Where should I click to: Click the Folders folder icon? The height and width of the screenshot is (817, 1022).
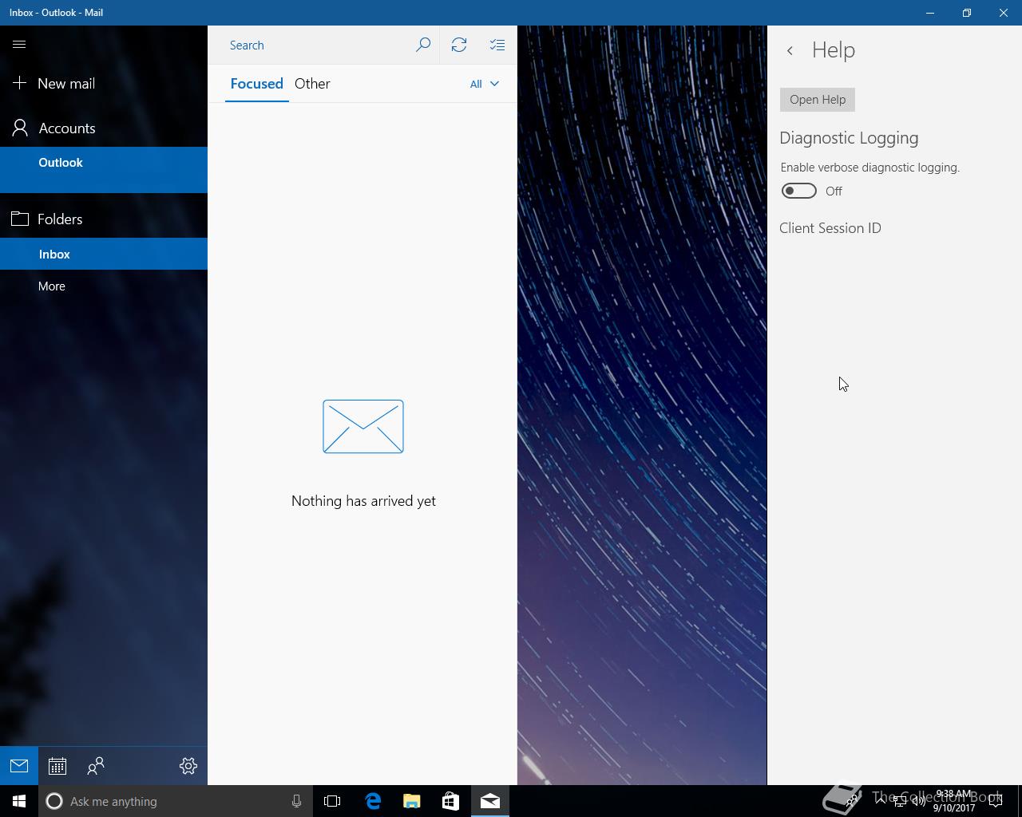point(20,219)
